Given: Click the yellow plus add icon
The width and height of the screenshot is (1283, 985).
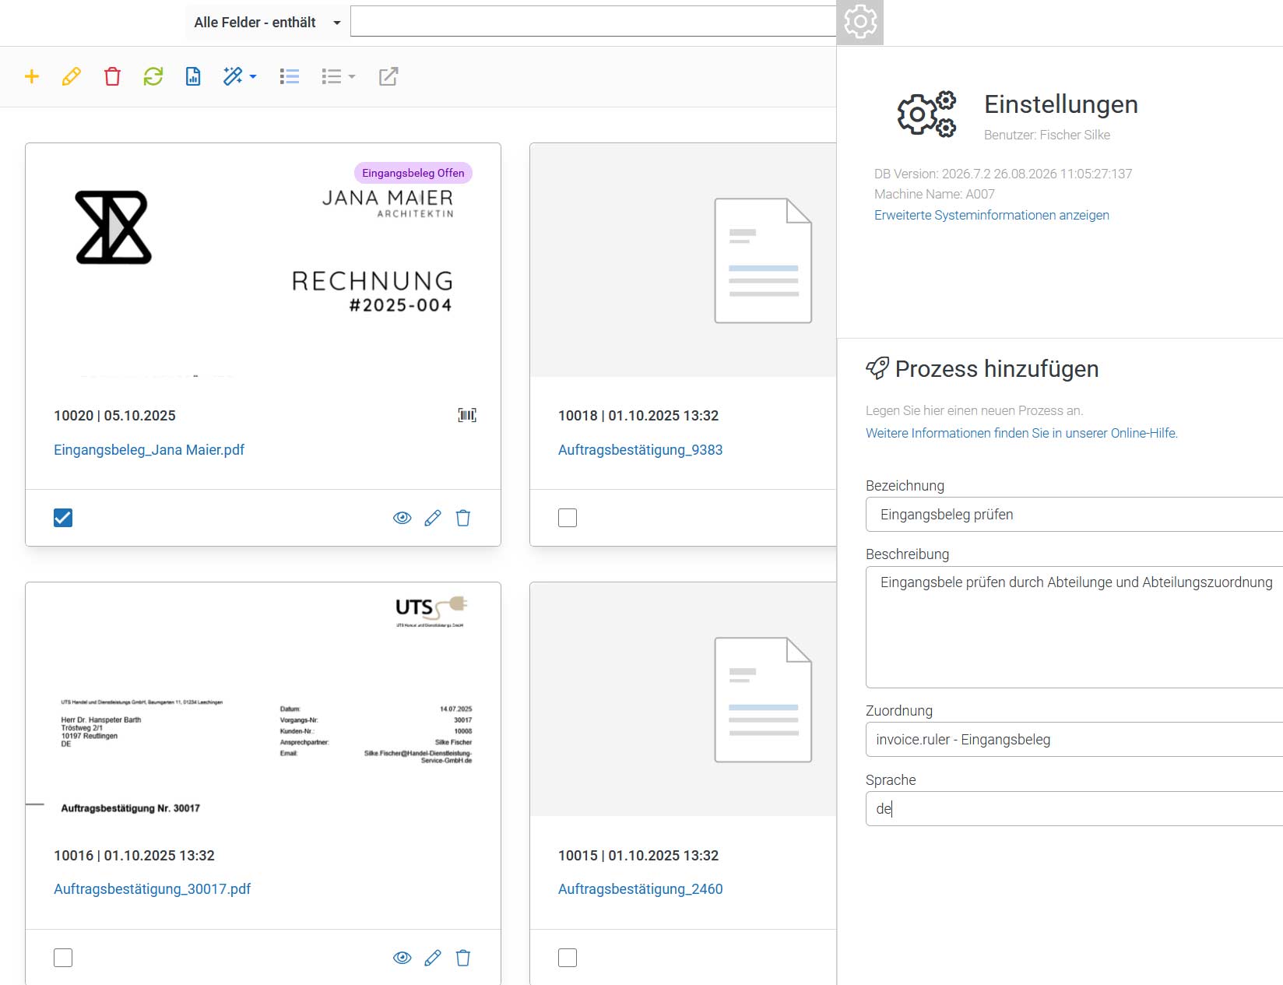Looking at the screenshot, I should [32, 76].
